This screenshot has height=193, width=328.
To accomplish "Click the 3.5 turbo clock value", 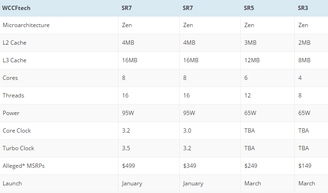I will pos(126,148).
